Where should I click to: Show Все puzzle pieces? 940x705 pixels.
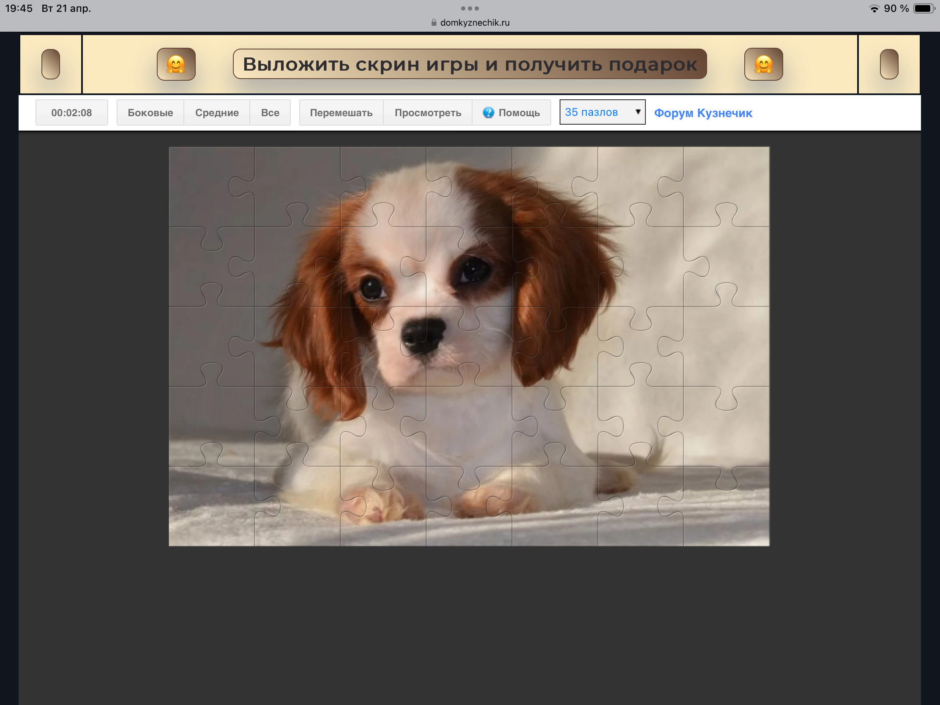point(270,112)
